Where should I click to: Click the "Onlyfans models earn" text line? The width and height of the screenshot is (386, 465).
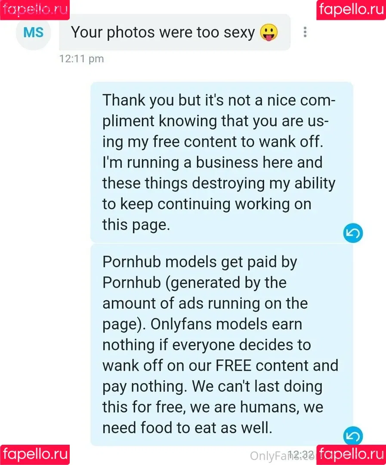point(226,324)
